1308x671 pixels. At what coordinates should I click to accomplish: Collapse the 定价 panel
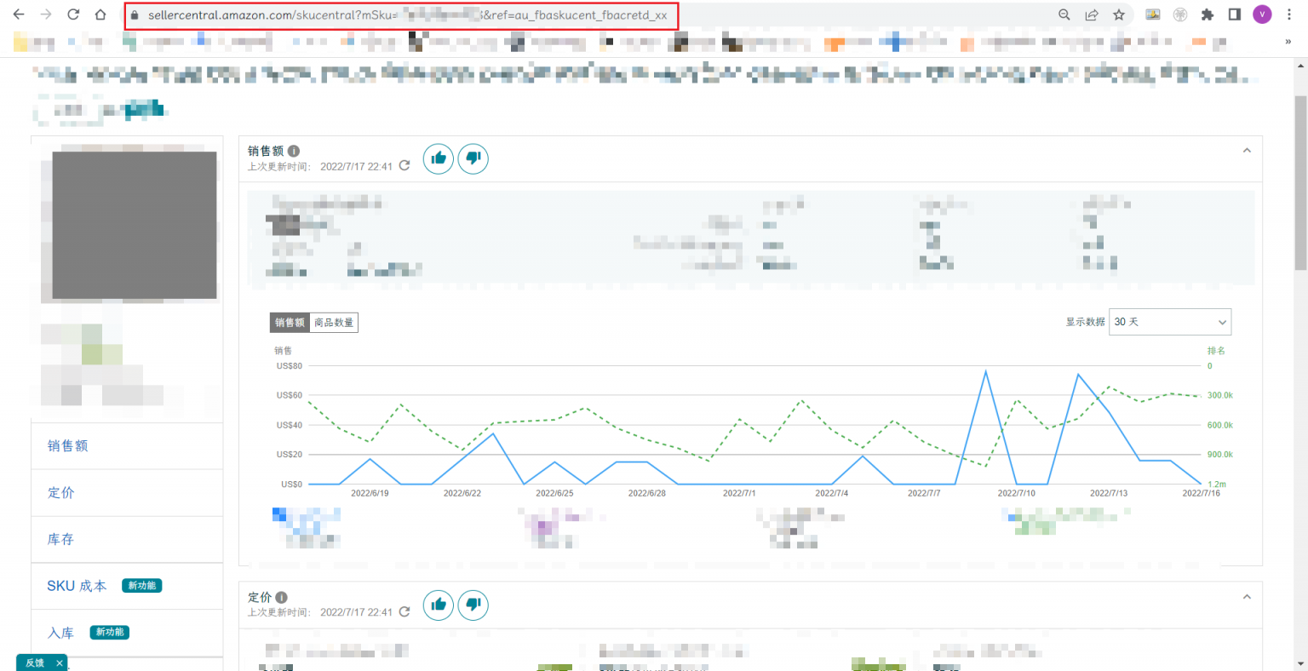pos(1247,597)
